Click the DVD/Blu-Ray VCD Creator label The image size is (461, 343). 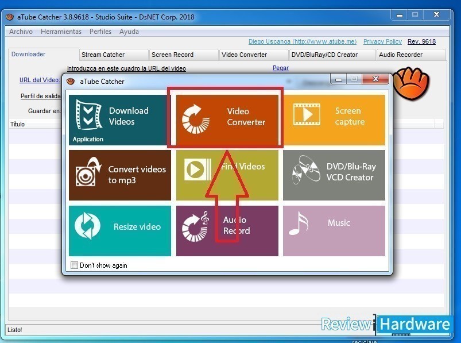[x=351, y=172]
